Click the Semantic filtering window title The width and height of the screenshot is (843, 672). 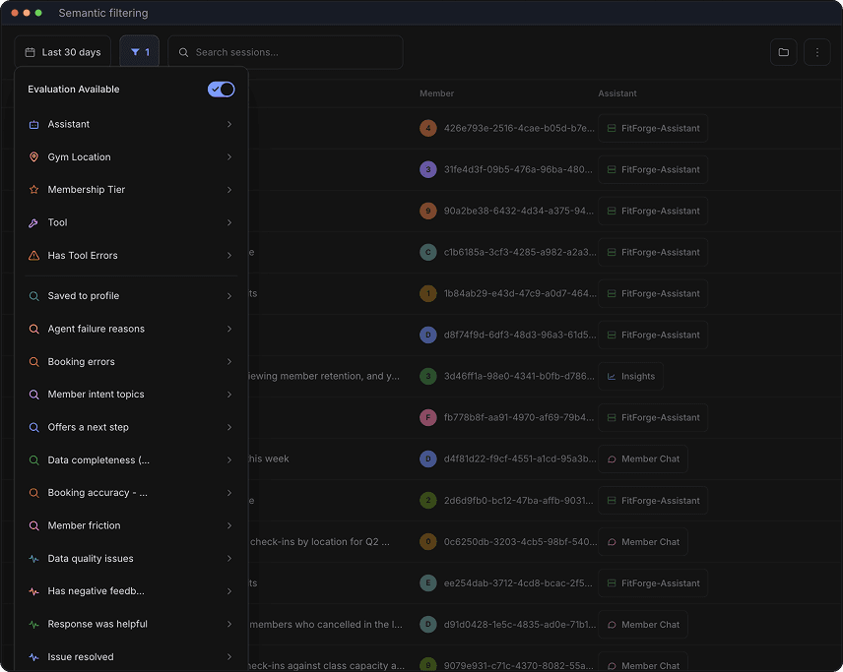click(103, 13)
